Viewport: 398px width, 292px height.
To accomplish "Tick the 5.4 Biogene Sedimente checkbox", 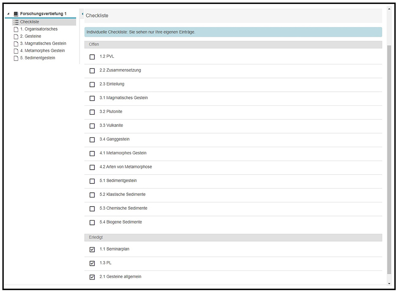I will point(92,223).
